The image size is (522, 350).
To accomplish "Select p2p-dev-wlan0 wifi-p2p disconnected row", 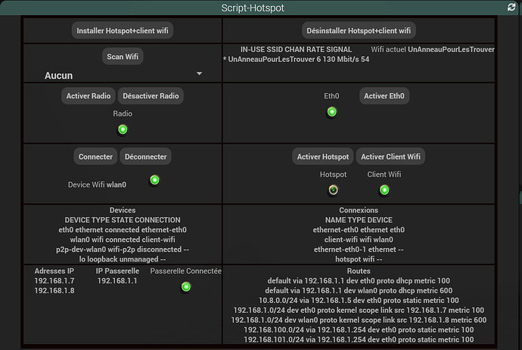I will (123, 249).
